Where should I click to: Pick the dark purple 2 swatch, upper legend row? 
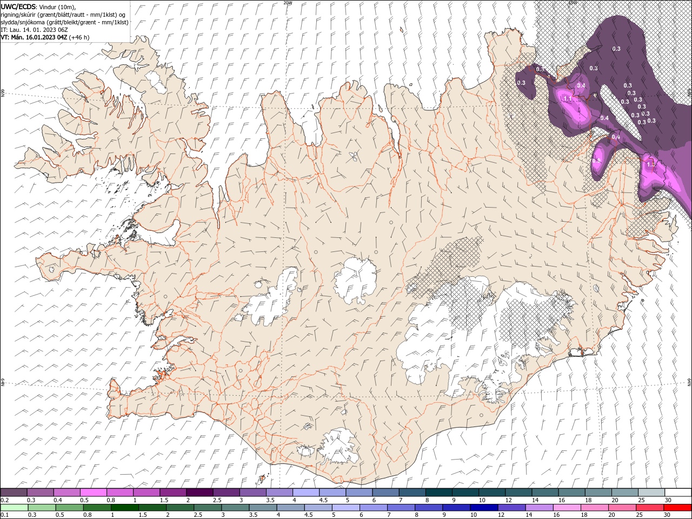click(199, 493)
